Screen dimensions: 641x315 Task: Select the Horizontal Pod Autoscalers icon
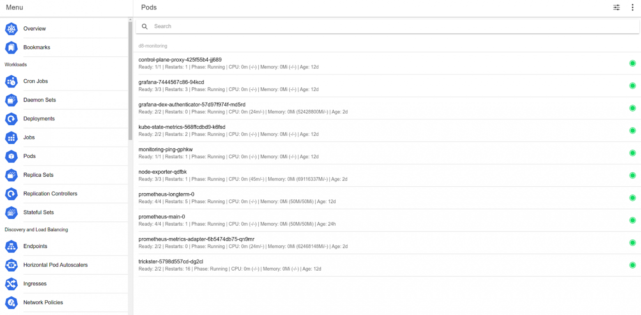tap(12, 265)
